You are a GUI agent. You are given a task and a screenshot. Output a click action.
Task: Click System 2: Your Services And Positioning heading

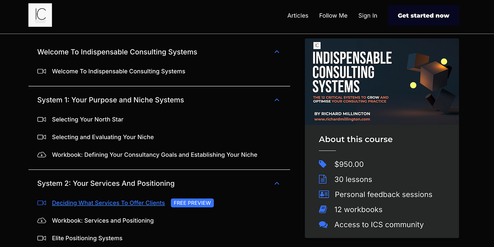pos(106,183)
